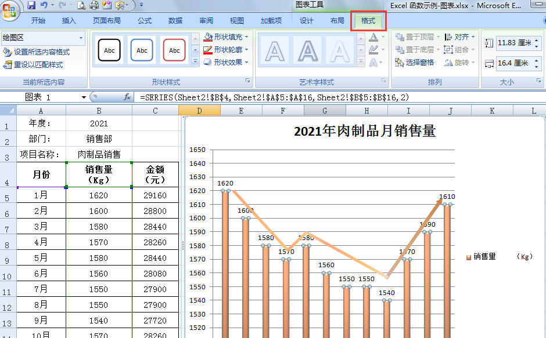Save the workbook via toolbar icon
The width and height of the screenshot is (546, 338).
point(31,5)
